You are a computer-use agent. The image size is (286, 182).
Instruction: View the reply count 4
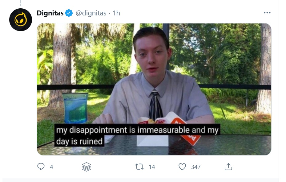click(51, 167)
